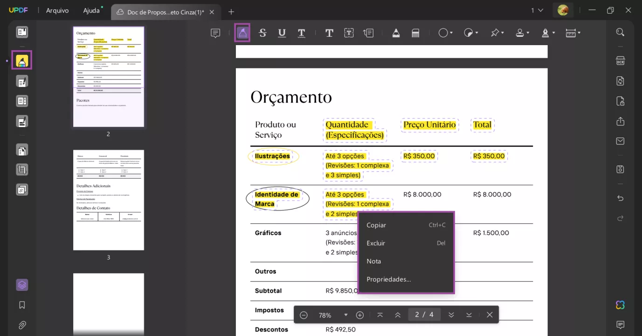This screenshot has width=642, height=336.
Task: Go to last page arrow
Action: 469,315
